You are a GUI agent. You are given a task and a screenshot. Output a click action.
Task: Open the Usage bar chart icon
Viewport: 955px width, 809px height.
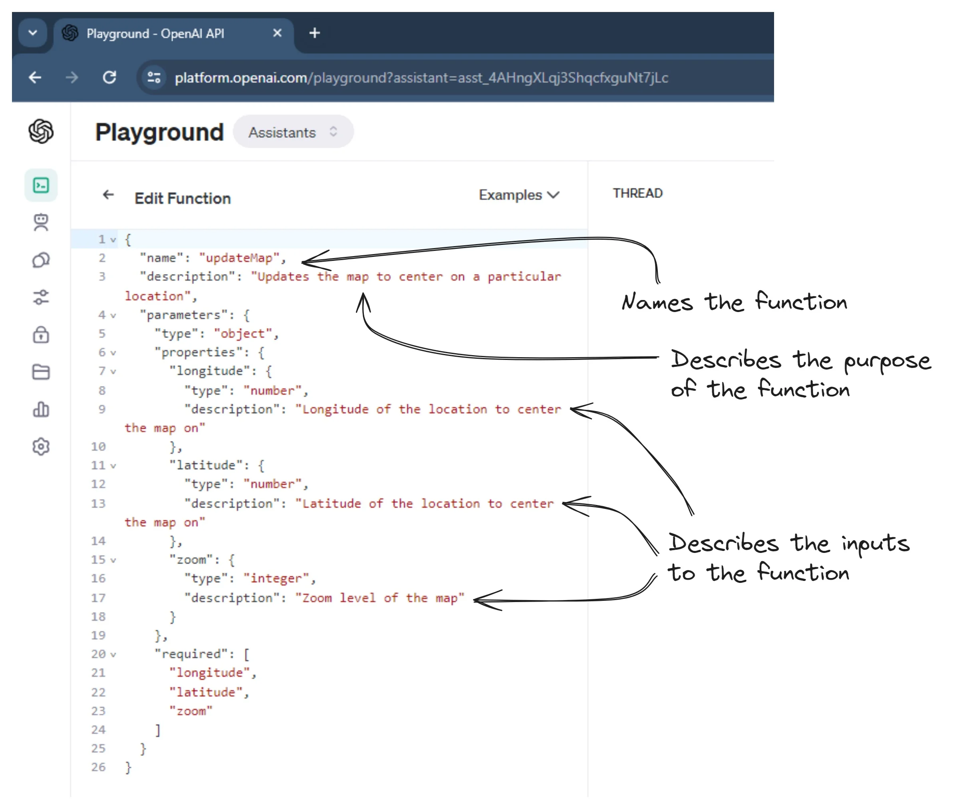[x=41, y=409]
